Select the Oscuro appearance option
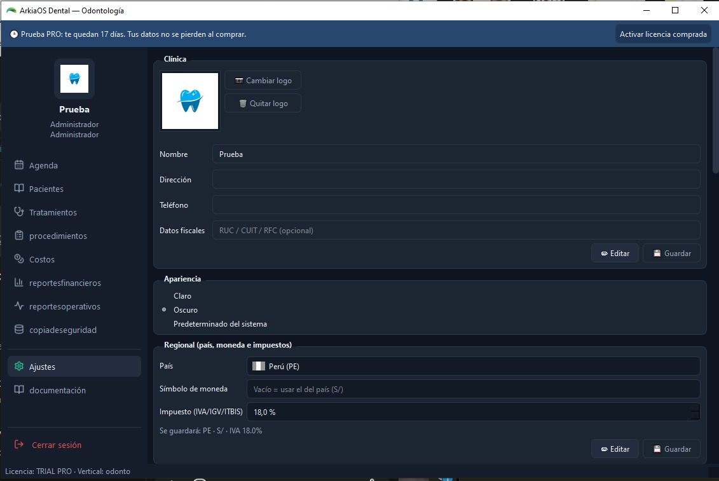 (x=185, y=310)
